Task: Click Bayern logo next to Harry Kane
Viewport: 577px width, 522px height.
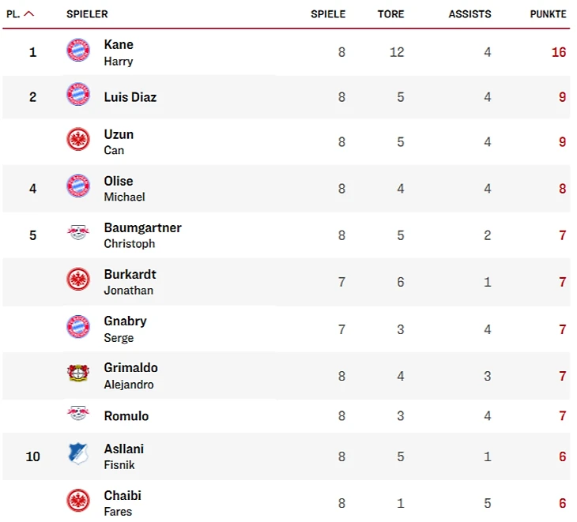Action: click(78, 51)
